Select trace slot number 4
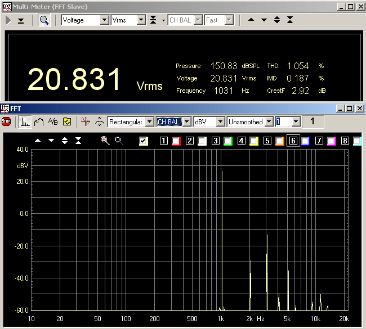Image resolution: width=366 pixels, height=329 pixels. (241, 141)
